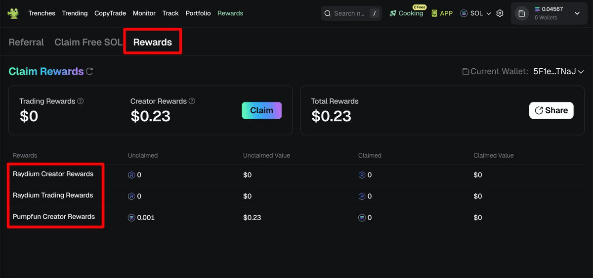Open the Current Wallet 5F1e...TNaJ dropdown
593x278 pixels.
tap(558, 71)
